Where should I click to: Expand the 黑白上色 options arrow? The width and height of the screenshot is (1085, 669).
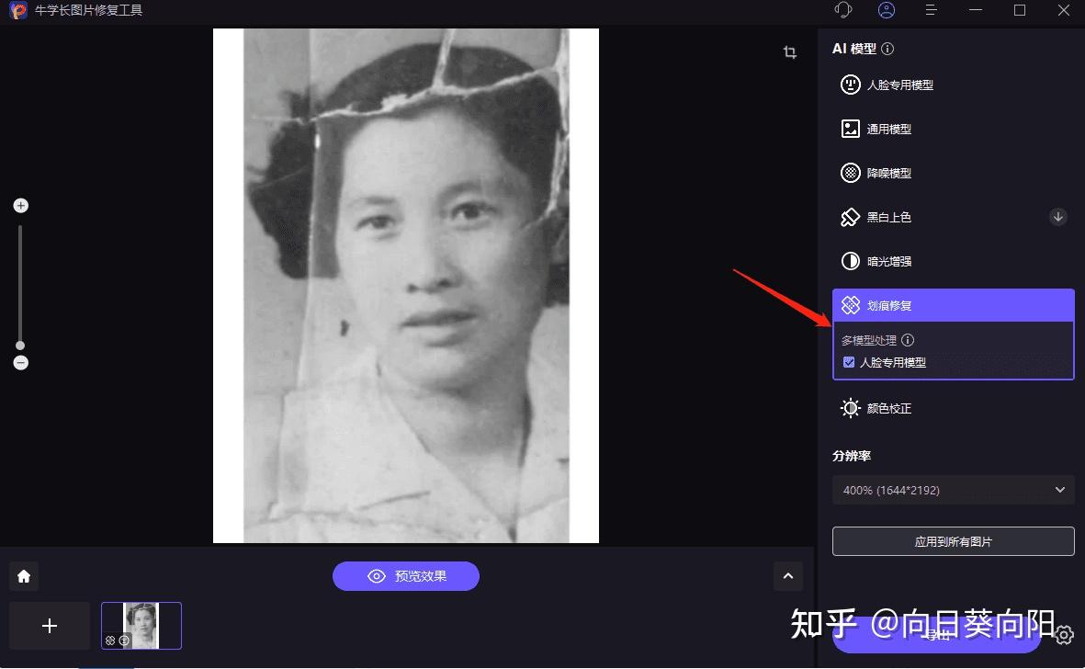coord(1057,217)
